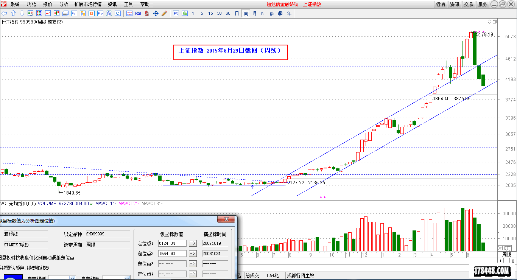Click the up arrow toolbar icon
Screen dimensions: 517x280
[x=13, y=13]
